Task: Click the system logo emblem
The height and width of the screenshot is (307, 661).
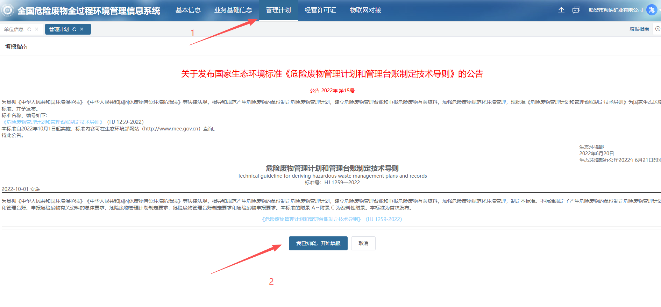Action: (8, 10)
